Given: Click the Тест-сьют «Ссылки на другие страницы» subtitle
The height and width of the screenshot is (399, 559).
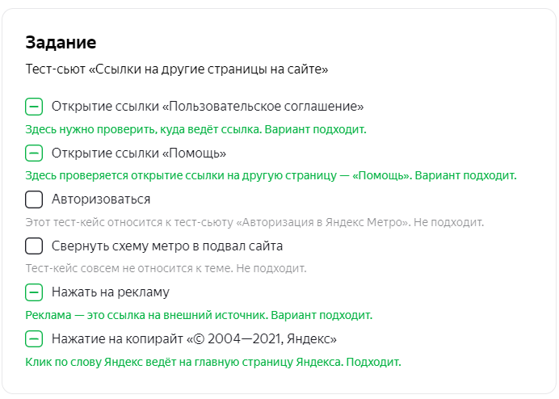Looking at the screenshot, I should (177, 69).
